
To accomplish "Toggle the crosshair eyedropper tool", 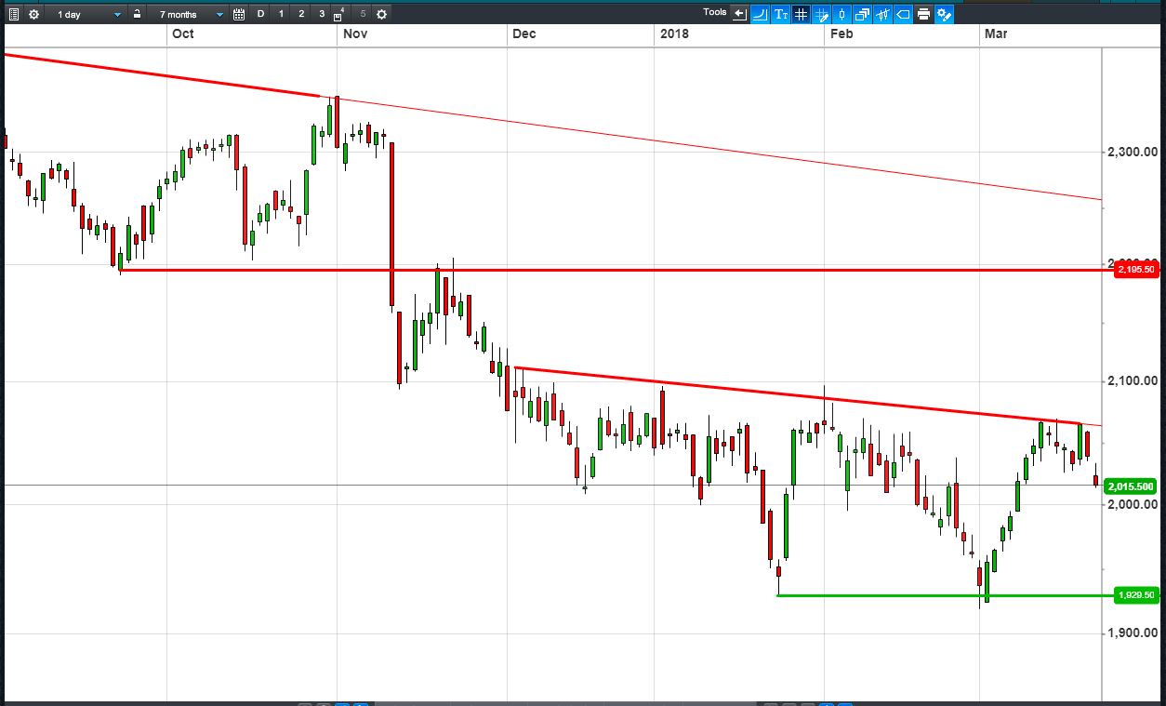I will pyautogui.click(x=822, y=14).
